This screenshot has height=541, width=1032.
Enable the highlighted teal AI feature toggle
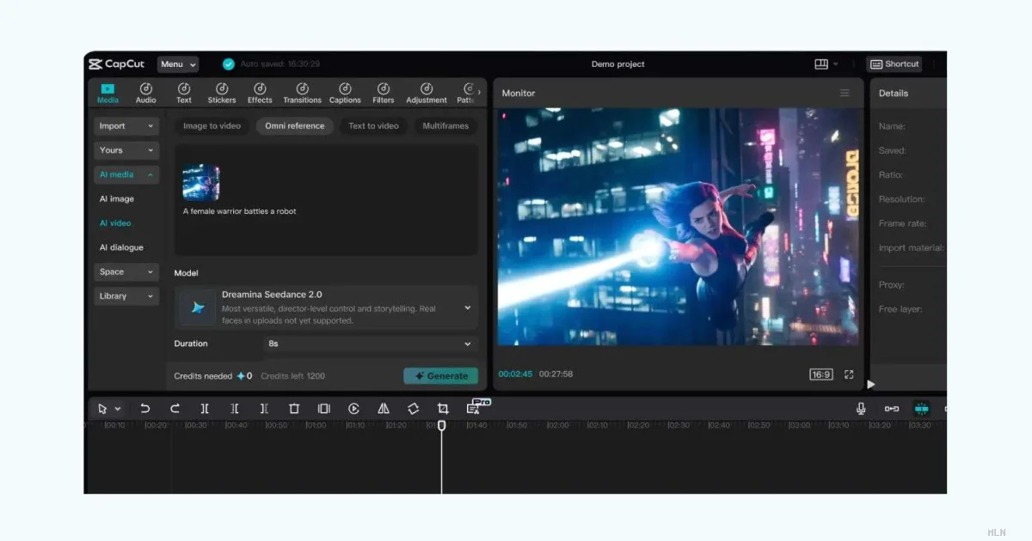[x=921, y=409]
